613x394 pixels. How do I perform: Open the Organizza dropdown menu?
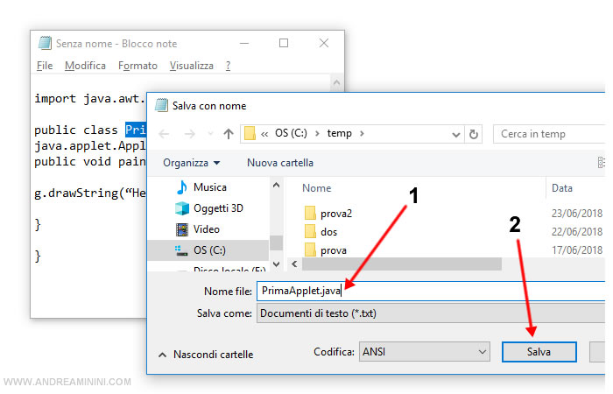point(191,163)
